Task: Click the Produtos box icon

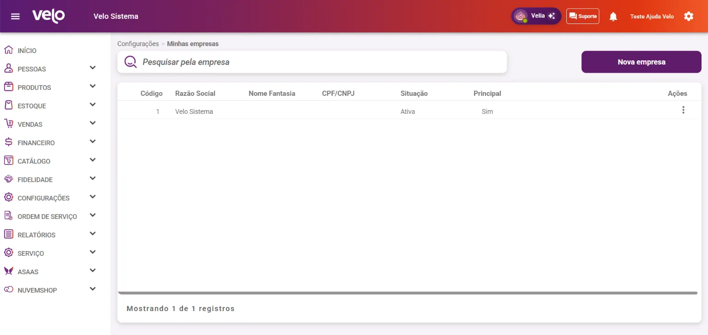Action: (8, 87)
